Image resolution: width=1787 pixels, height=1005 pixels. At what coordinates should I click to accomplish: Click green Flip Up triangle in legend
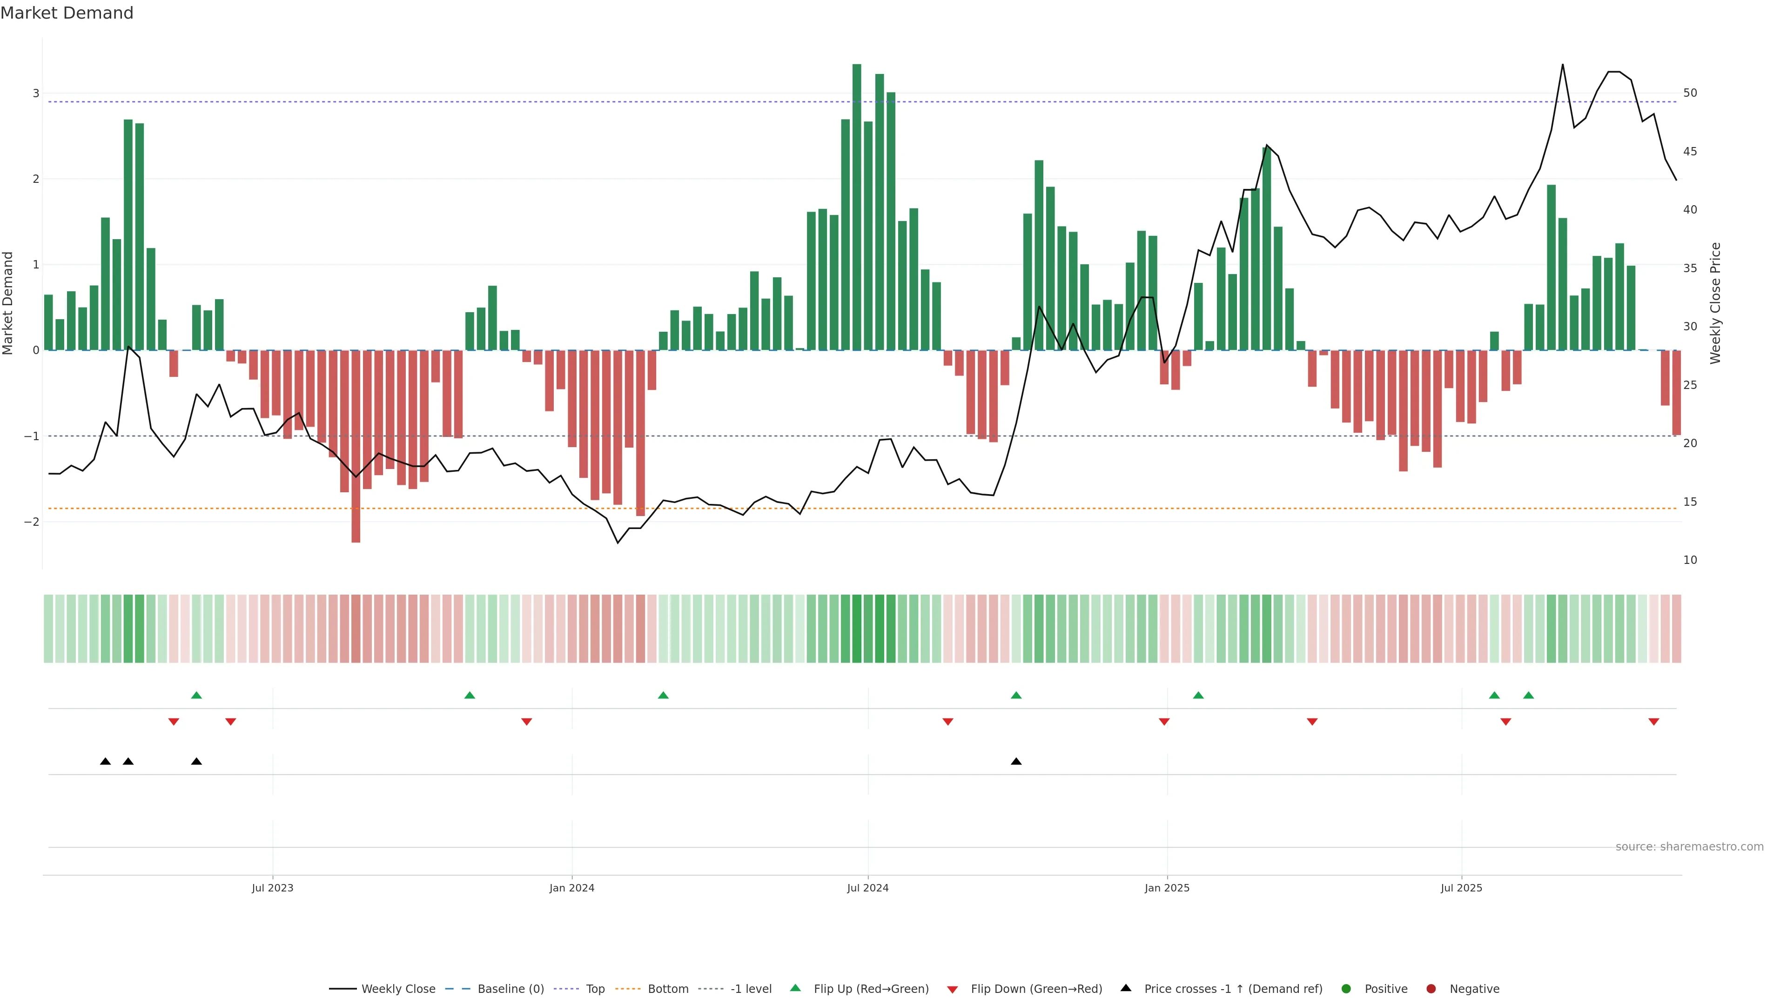[796, 988]
